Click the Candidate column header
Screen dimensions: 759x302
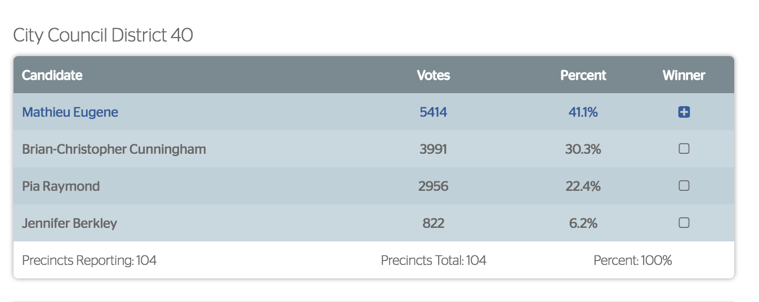[52, 75]
